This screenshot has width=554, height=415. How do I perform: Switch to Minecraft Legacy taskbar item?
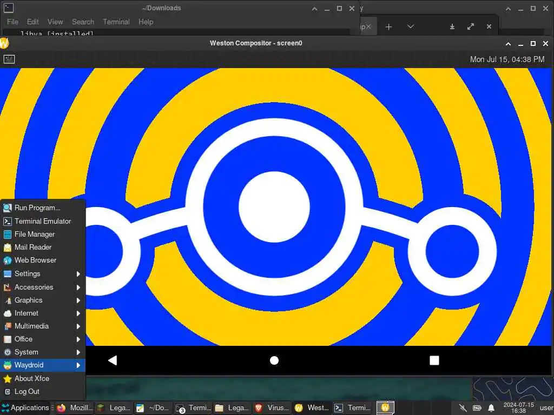(114, 408)
